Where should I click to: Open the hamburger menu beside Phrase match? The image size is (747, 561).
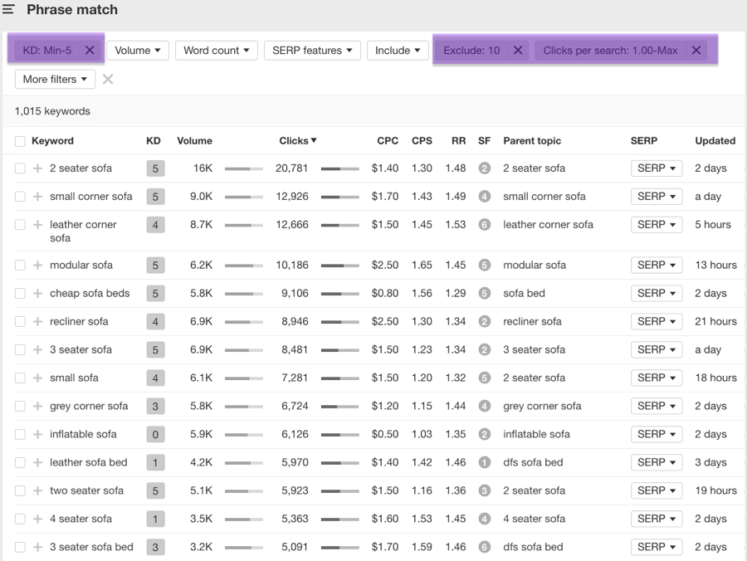click(x=9, y=10)
